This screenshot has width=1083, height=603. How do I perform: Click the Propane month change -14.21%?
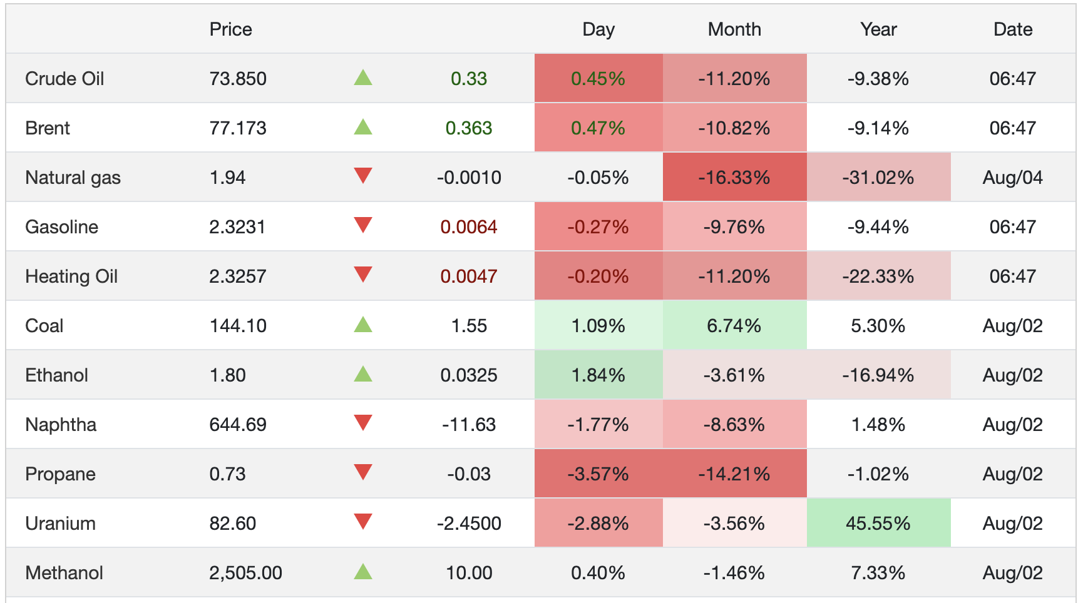pos(734,474)
